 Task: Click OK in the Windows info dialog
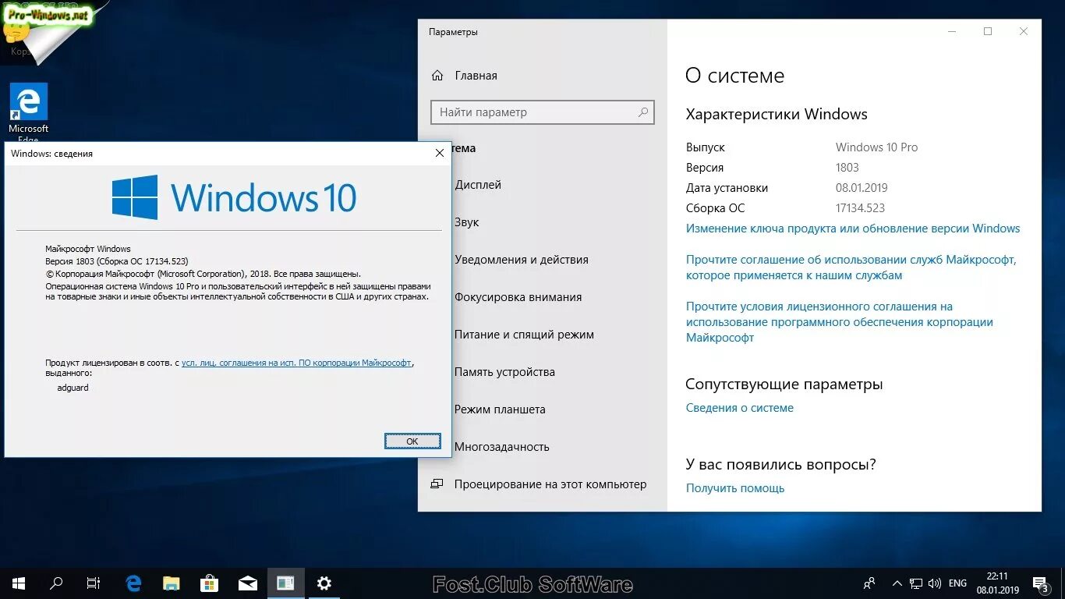(x=412, y=441)
